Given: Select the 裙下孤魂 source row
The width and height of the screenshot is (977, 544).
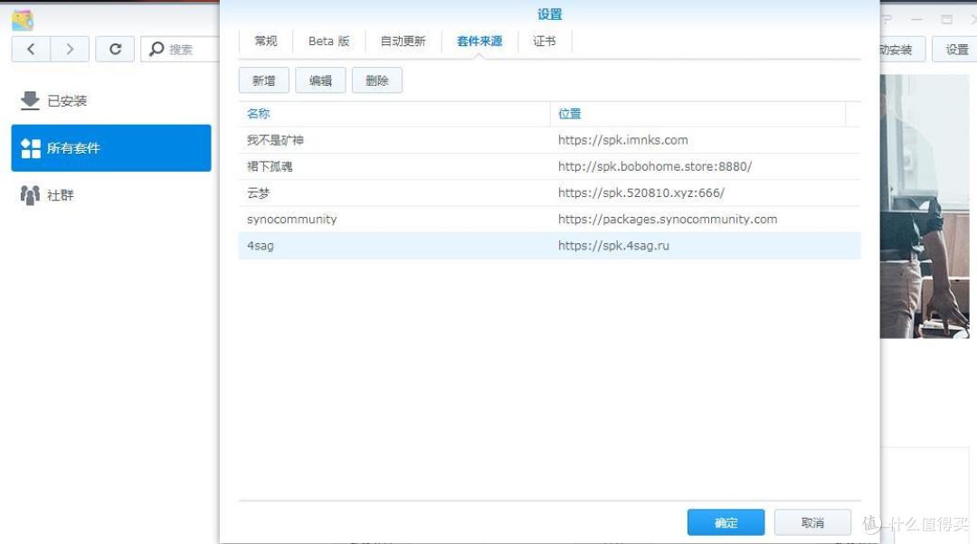Looking at the screenshot, I should click(x=550, y=167).
